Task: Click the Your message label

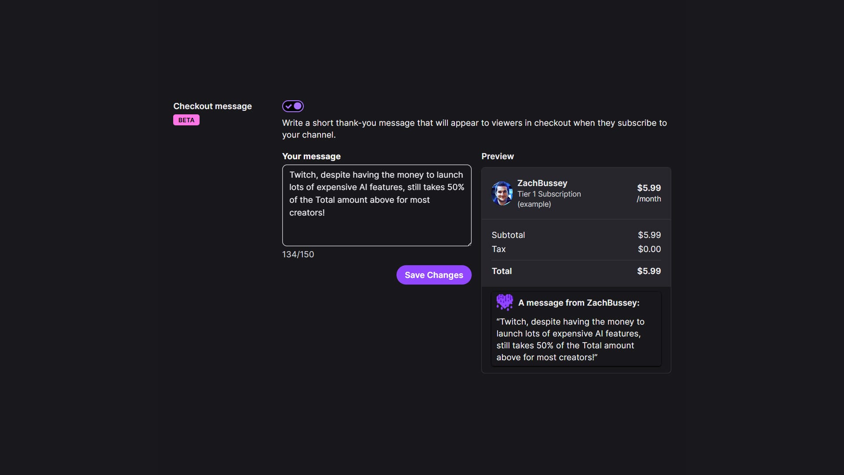Action: (x=311, y=156)
